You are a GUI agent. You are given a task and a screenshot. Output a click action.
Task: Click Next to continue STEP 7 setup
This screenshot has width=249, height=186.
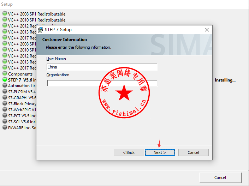tap(160, 152)
